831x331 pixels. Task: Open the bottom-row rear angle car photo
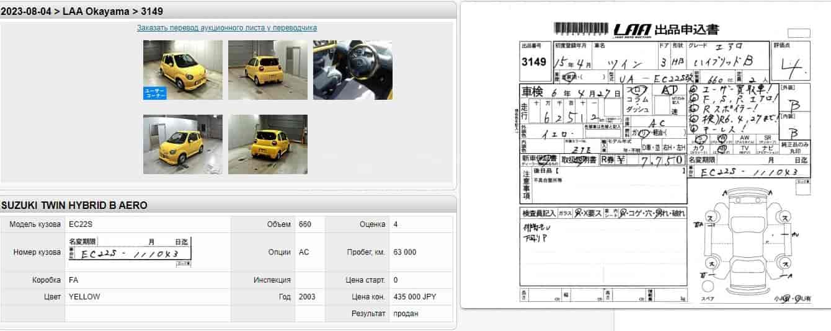(268, 144)
